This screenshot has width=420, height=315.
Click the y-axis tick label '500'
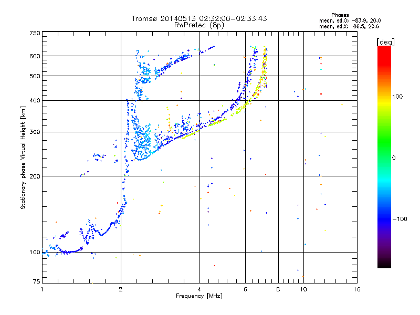point(35,76)
